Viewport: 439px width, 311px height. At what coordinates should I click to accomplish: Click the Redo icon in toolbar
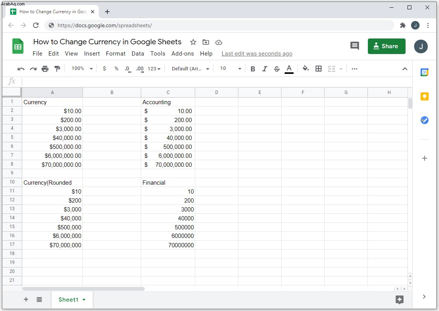[33, 69]
